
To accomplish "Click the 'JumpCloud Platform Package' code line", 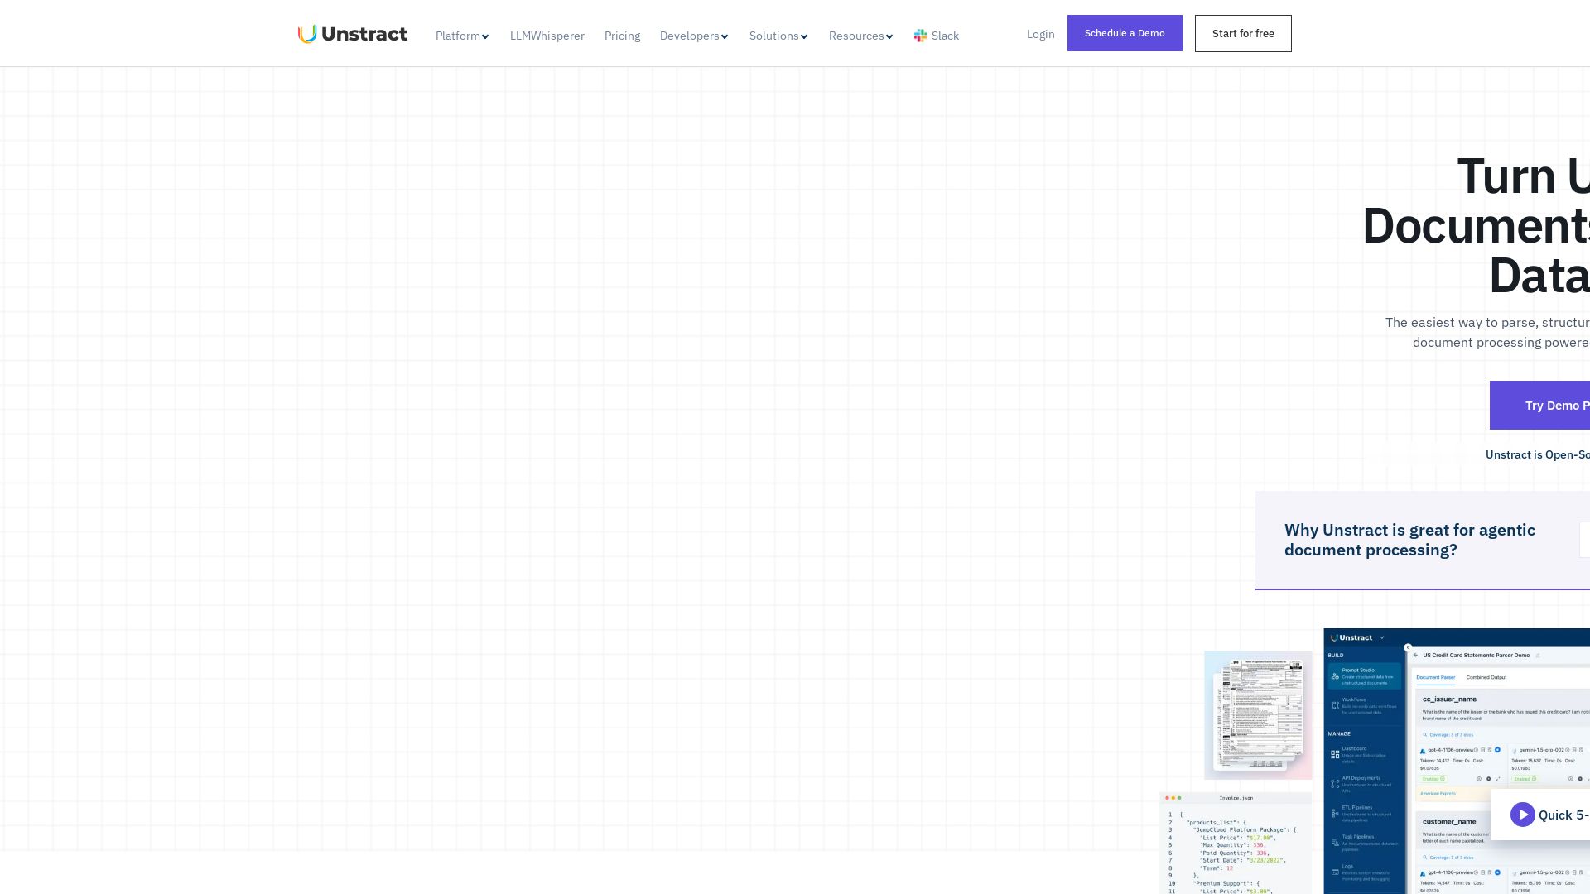I will tap(1244, 829).
